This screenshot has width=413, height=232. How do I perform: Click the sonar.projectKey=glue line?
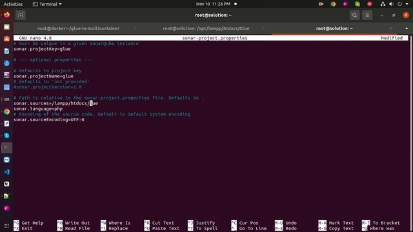pyautogui.click(x=42, y=49)
